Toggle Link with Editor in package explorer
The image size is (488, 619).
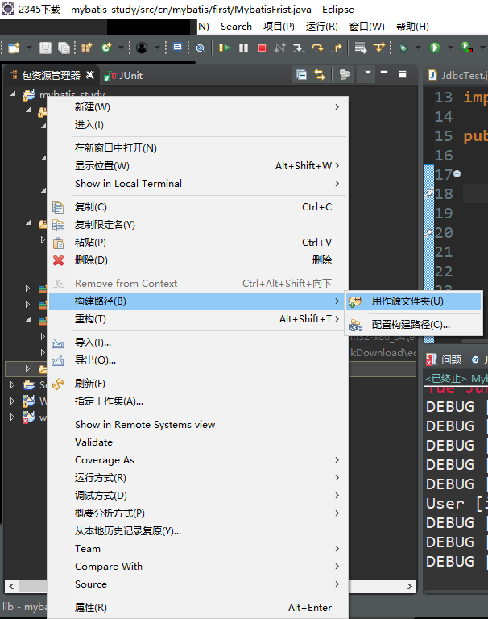[x=320, y=74]
